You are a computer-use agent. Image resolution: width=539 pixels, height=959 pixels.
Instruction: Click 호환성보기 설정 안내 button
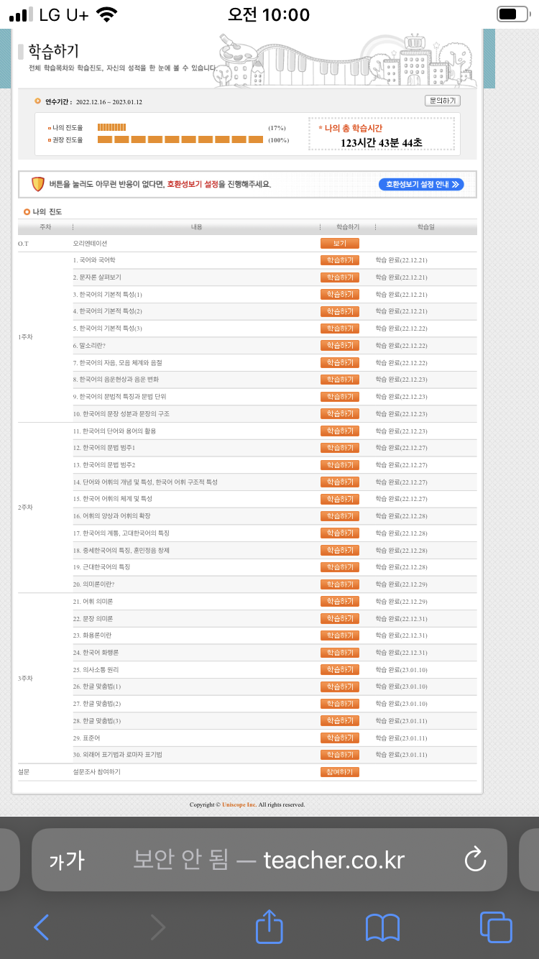coord(421,185)
